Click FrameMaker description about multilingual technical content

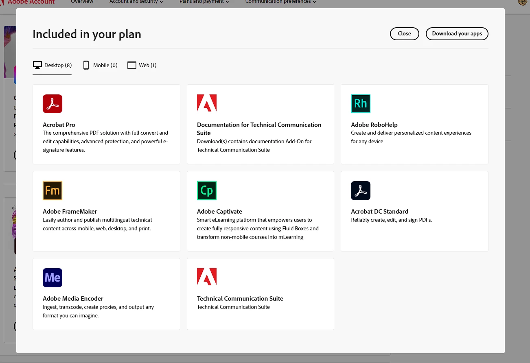(x=97, y=224)
